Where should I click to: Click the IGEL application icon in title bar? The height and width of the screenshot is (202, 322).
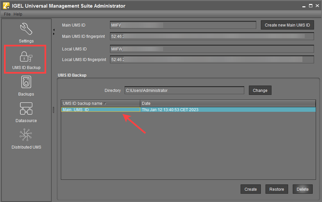pos(6,6)
